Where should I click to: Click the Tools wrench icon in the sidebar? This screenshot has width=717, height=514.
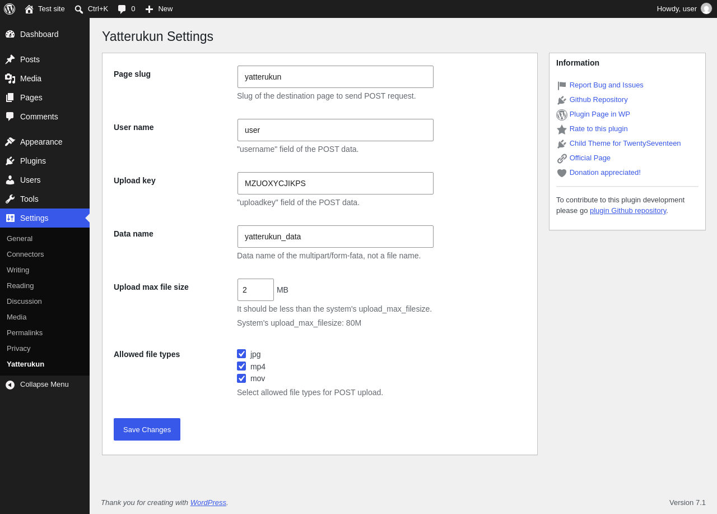[x=10, y=199]
